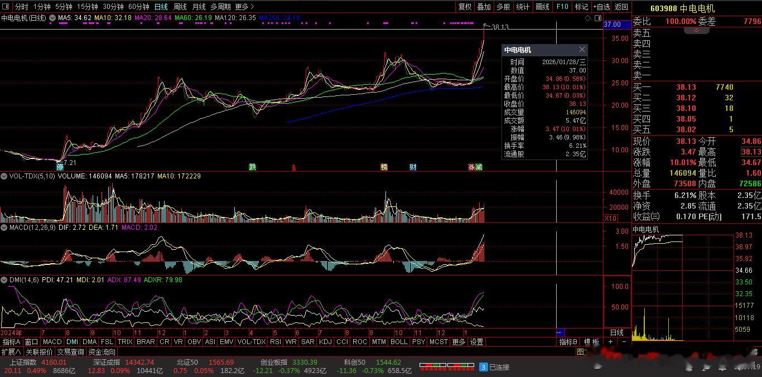Click the blue connection status icon
This screenshot has height=377, width=762.
pos(484,367)
